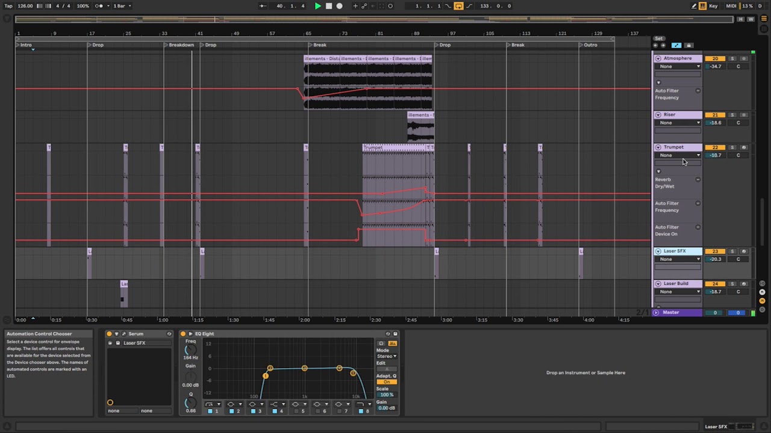The height and width of the screenshot is (433, 771).
Task: Save EQ Eight preset disk icon
Action: point(395,334)
